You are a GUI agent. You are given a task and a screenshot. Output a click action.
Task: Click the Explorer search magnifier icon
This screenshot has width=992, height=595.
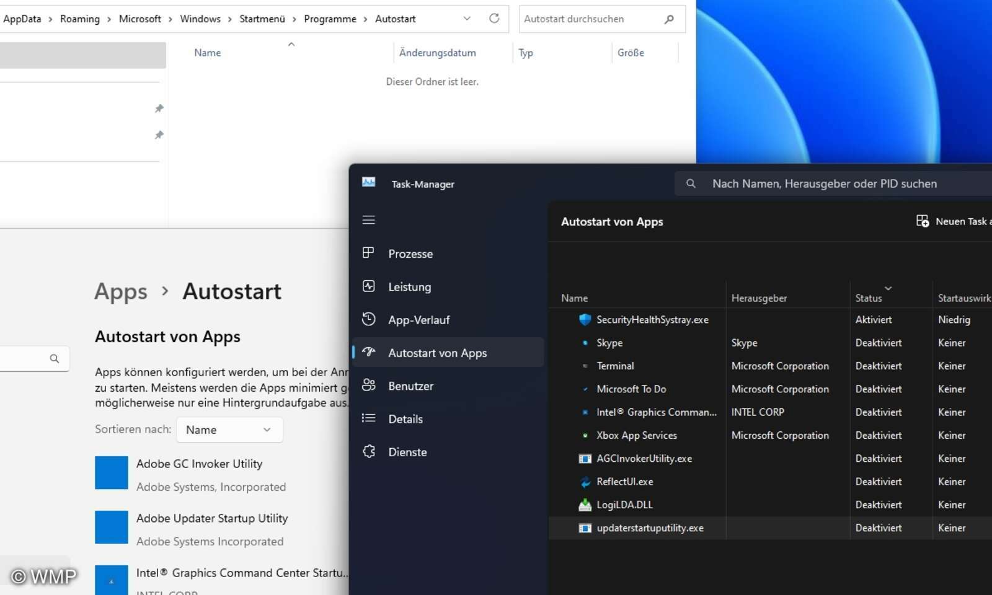tap(668, 19)
